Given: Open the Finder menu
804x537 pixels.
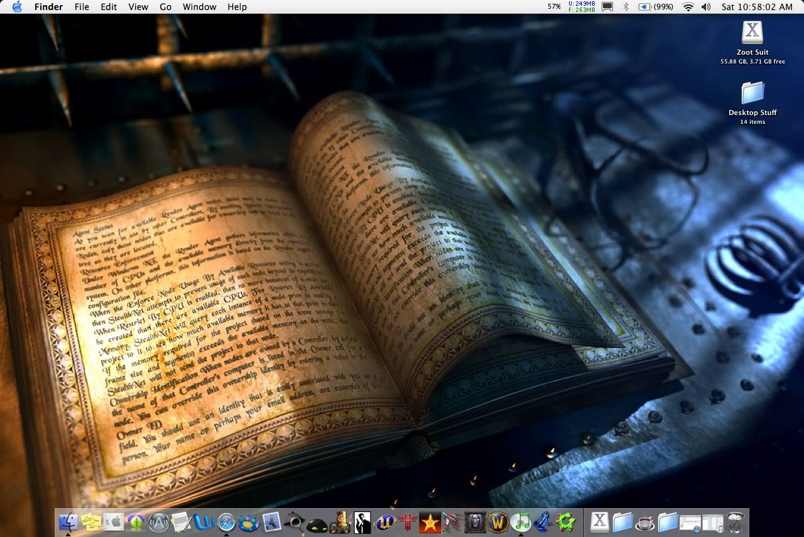Looking at the screenshot, I should [x=48, y=7].
